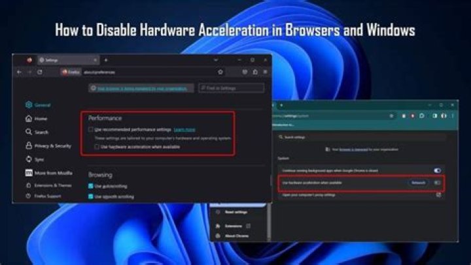The image size is (471, 265).
Task: Open Privacy & Security settings category
Action: (48, 146)
